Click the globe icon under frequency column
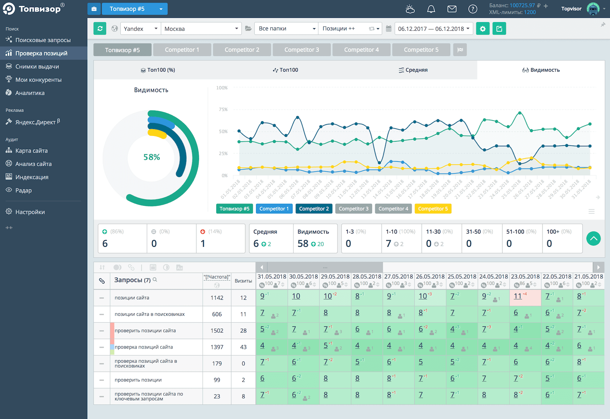 pos(217,285)
